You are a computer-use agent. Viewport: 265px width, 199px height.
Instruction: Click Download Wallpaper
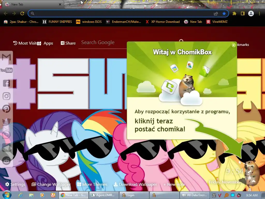click(x=135, y=184)
